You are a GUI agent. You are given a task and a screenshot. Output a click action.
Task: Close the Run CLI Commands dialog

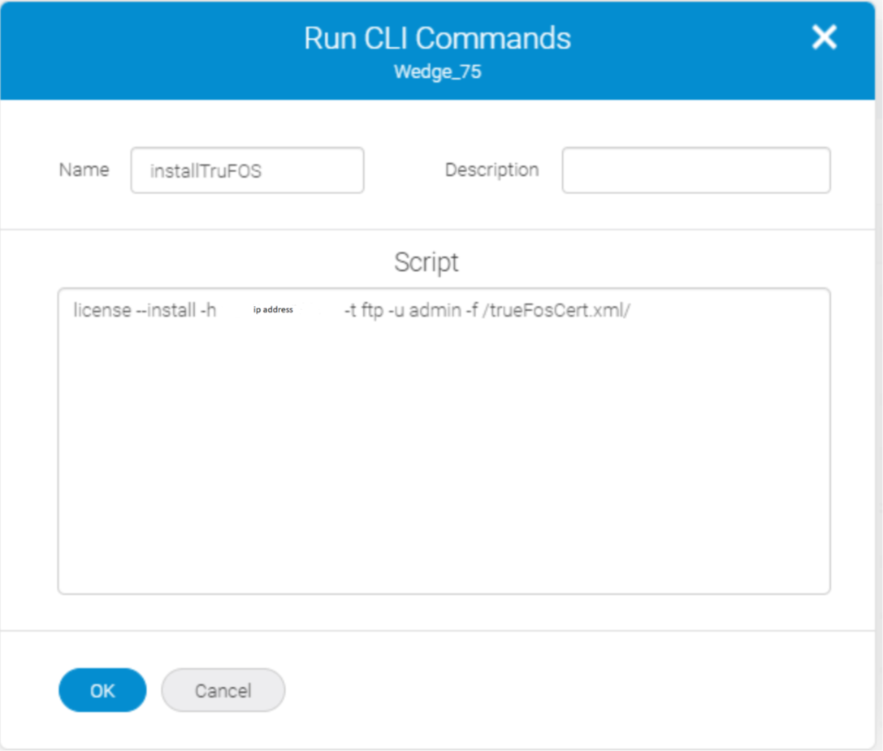click(x=825, y=37)
